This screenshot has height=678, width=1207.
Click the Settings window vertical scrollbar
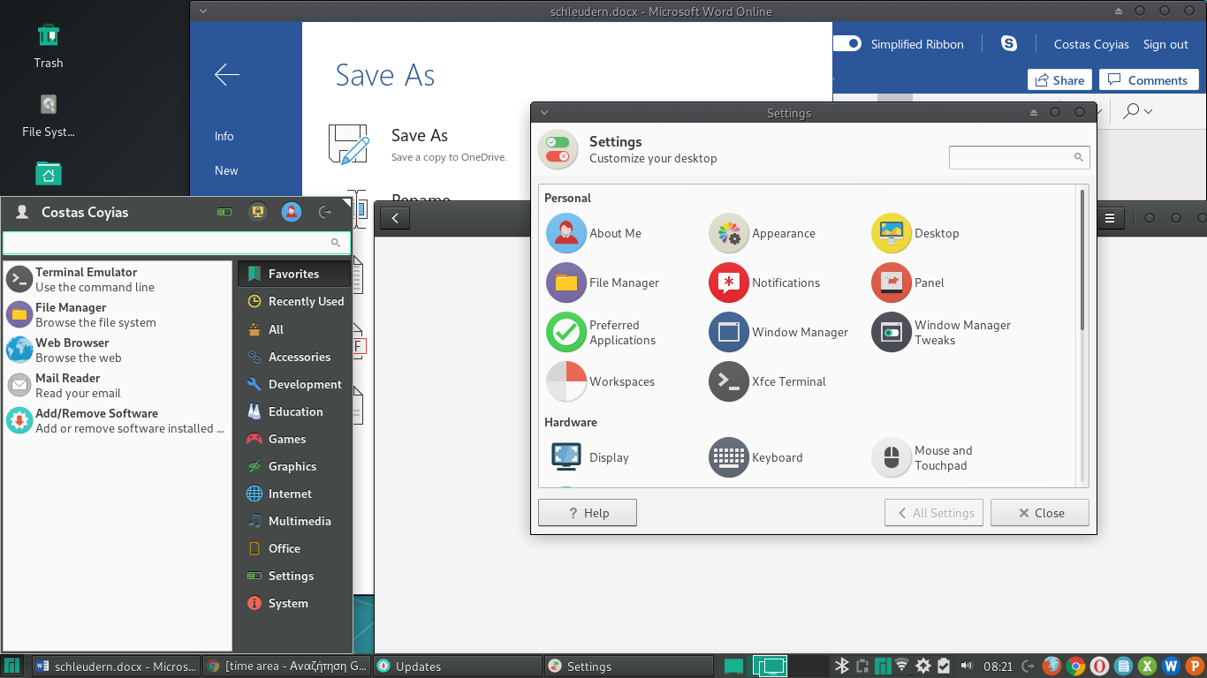click(1082, 260)
